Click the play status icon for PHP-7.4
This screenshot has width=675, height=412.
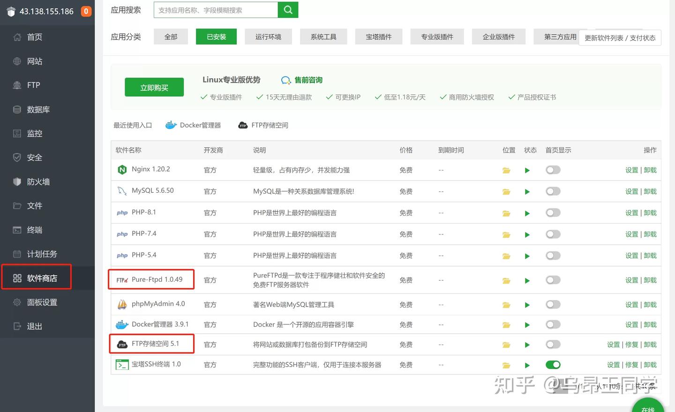pyautogui.click(x=527, y=235)
